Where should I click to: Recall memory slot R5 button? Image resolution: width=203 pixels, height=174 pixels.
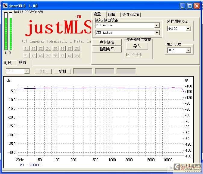(x=55, y=56)
